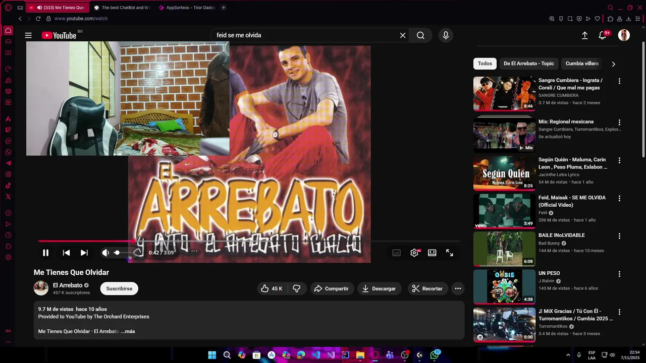Reload the page with refresh icon

(38, 19)
